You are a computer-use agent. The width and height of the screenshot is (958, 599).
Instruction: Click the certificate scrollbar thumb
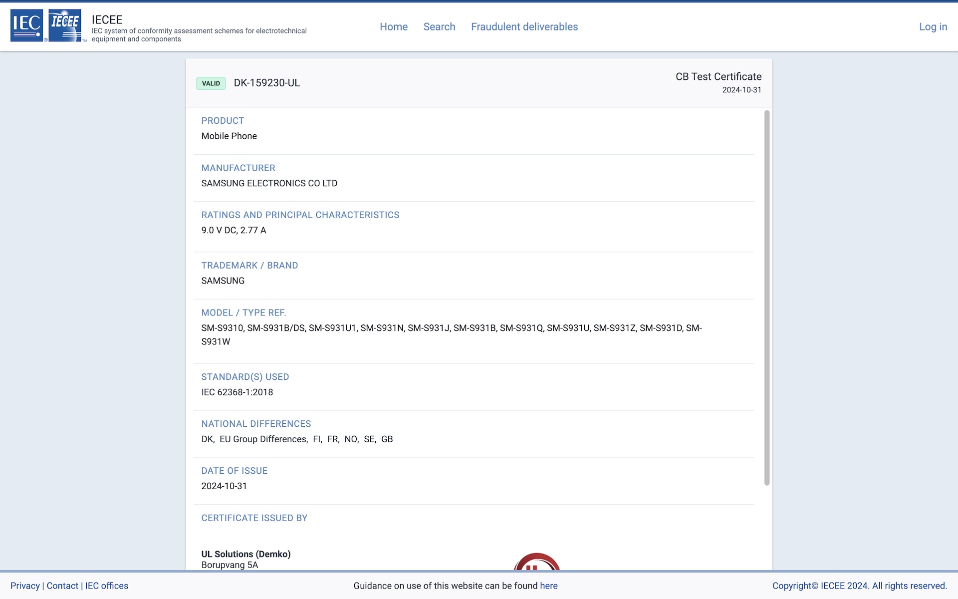coord(767,298)
